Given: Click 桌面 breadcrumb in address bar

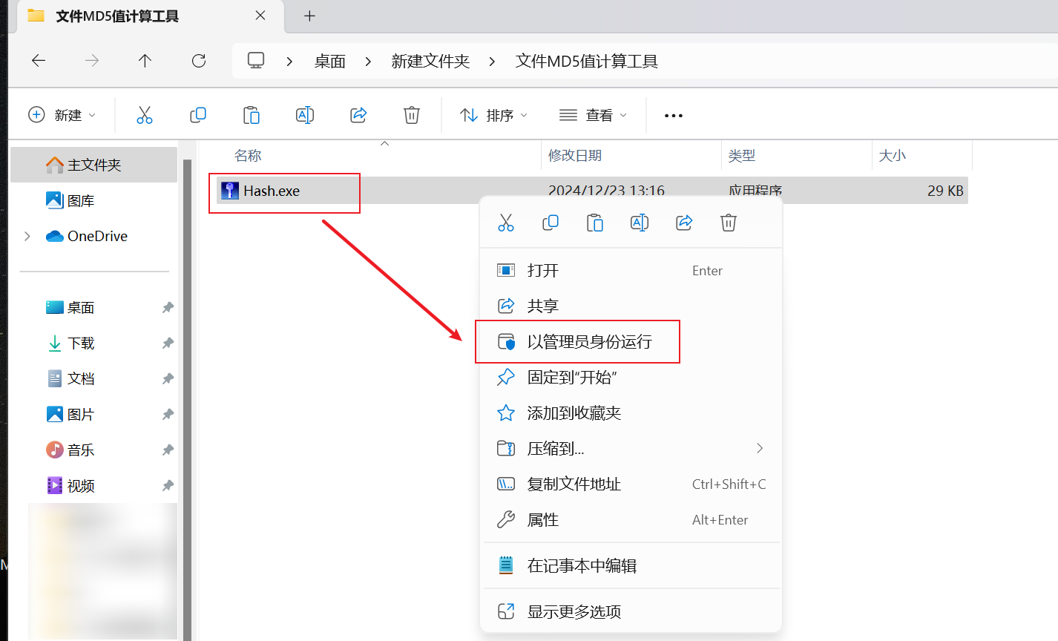Looking at the screenshot, I should (x=330, y=62).
